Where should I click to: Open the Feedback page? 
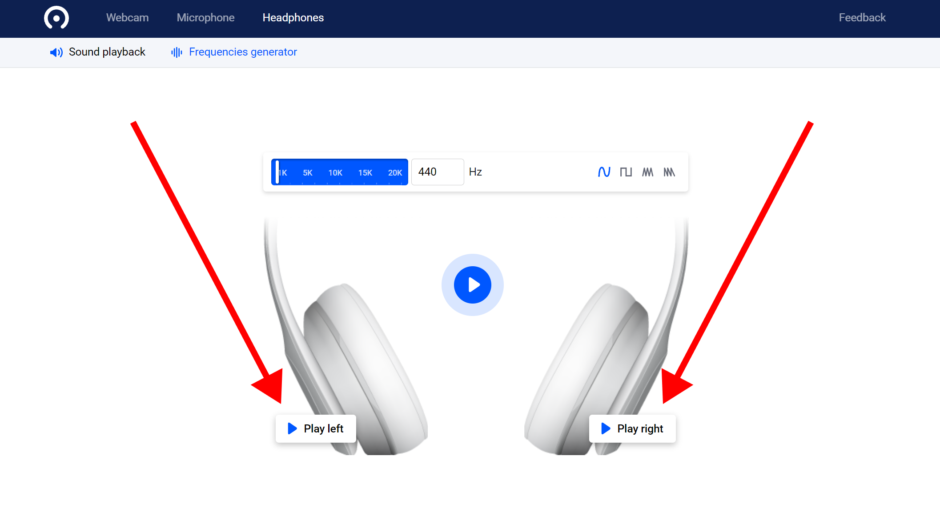click(862, 18)
